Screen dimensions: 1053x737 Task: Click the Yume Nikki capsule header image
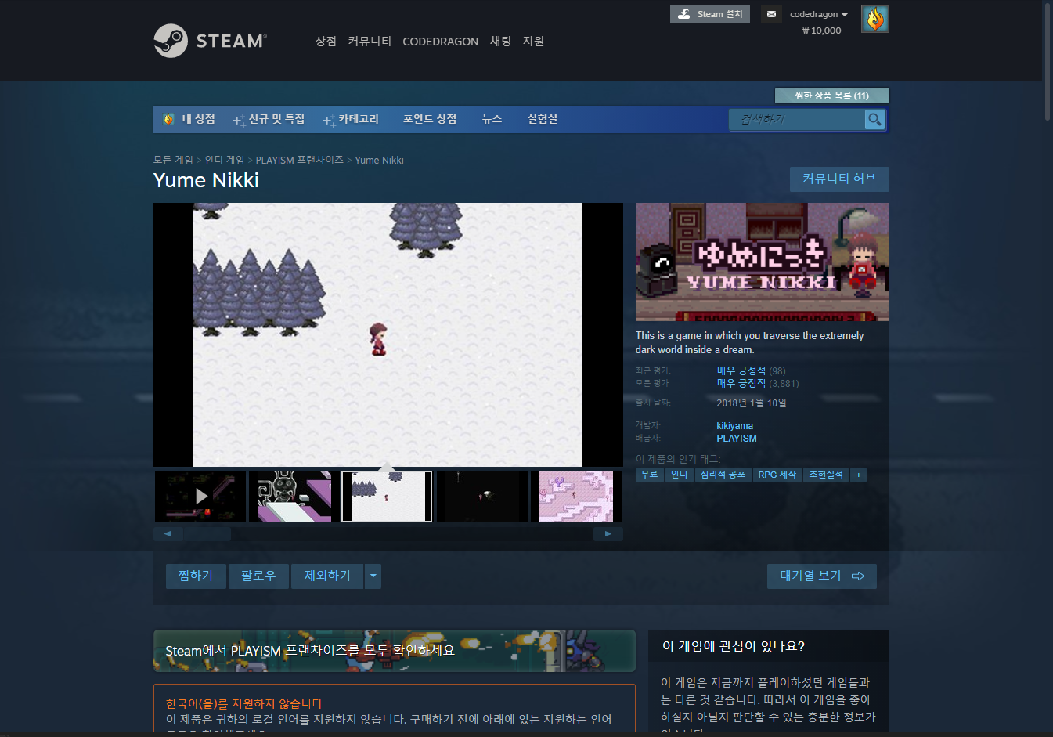pos(763,262)
